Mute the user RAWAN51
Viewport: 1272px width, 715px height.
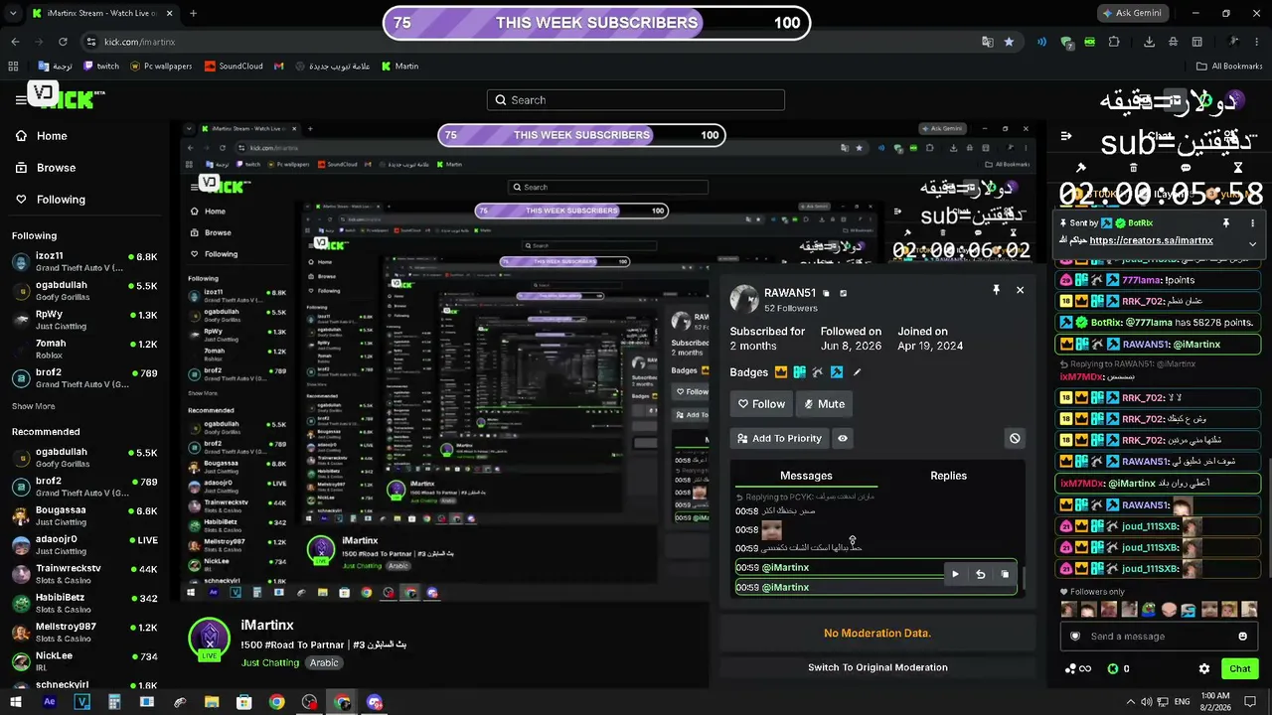point(825,404)
